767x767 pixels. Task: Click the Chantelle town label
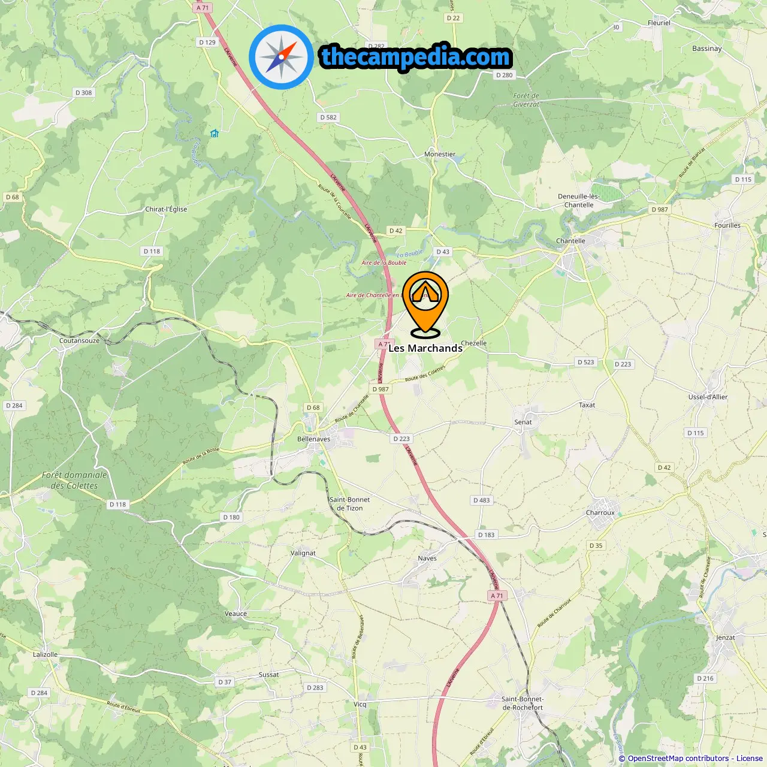(x=570, y=241)
